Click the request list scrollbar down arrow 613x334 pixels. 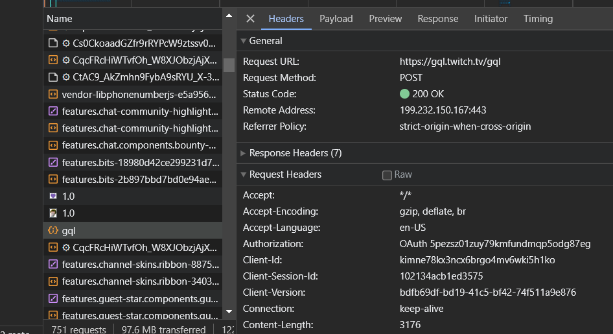pos(229,312)
